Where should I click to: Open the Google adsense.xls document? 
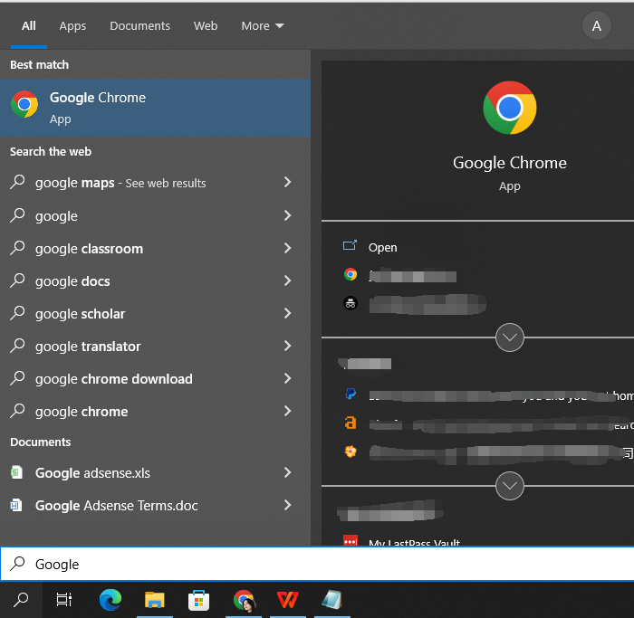pyautogui.click(x=92, y=472)
